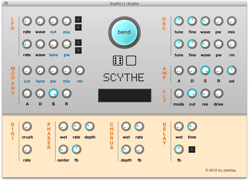Click the PHASER fb knob

(77, 149)
